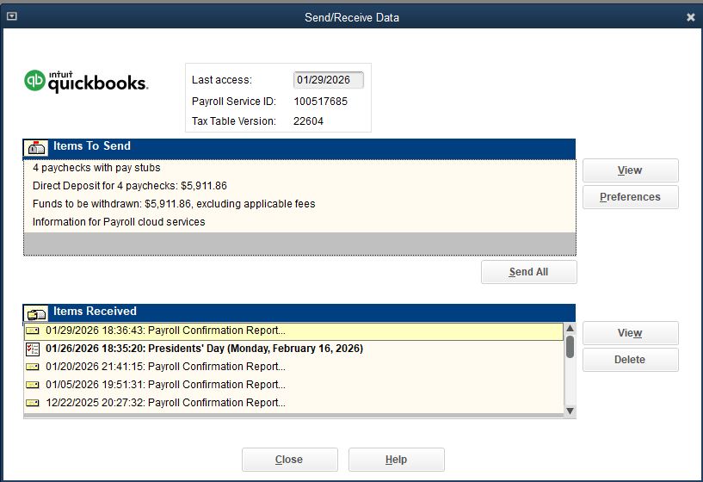The height and width of the screenshot is (482, 703).
Task: Click the Items Received scrollbar thumb
Action: pyautogui.click(x=570, y=346)
